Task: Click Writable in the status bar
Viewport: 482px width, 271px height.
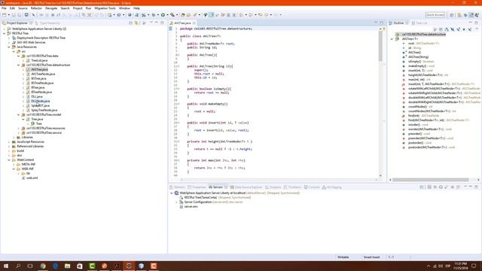Action: point(343,257)
